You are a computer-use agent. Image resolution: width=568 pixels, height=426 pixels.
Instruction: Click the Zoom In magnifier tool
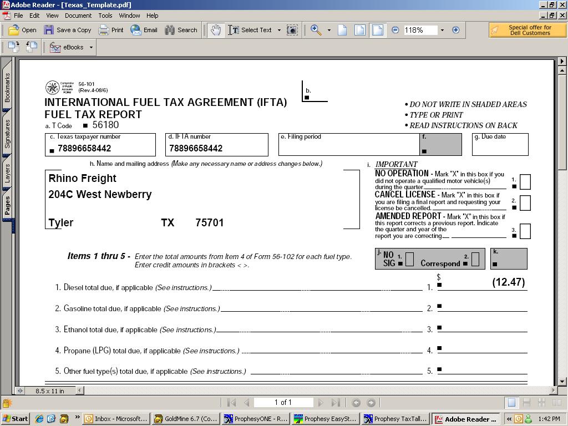point(316,30)
